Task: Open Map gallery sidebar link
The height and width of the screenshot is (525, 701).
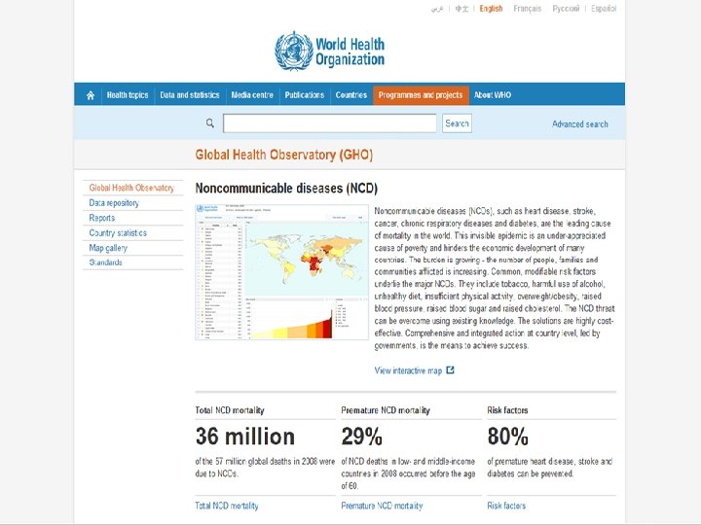Action: (x=108, y=248)
